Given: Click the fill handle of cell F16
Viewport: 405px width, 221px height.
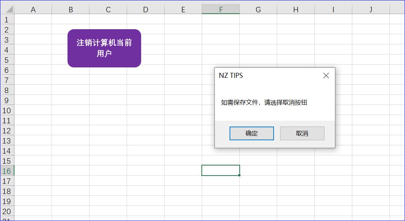Looking at the screenshot, I should 239,175.
